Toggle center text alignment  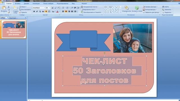coord(66,12)
